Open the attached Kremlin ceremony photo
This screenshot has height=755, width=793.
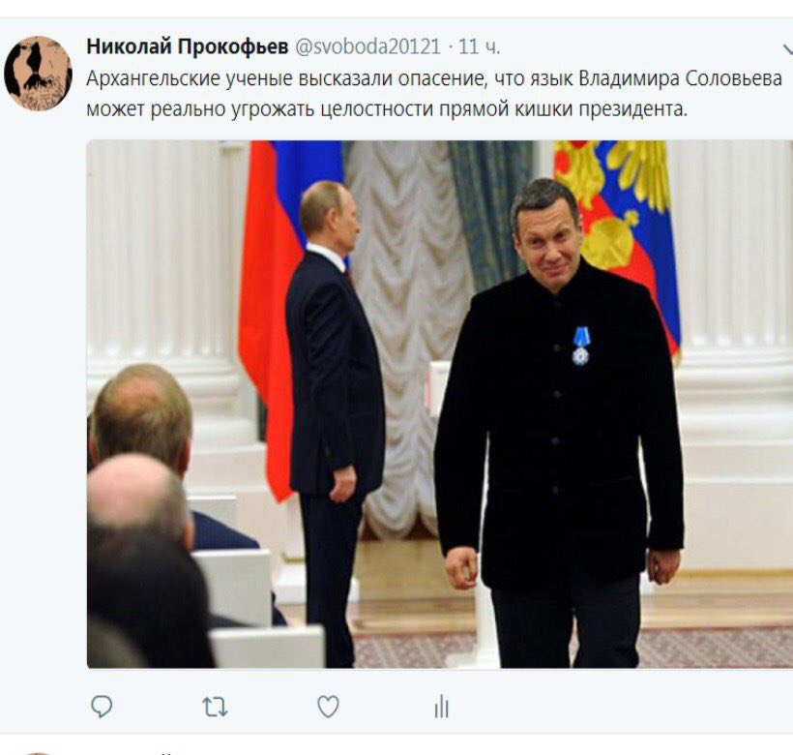tap(439, 404)
